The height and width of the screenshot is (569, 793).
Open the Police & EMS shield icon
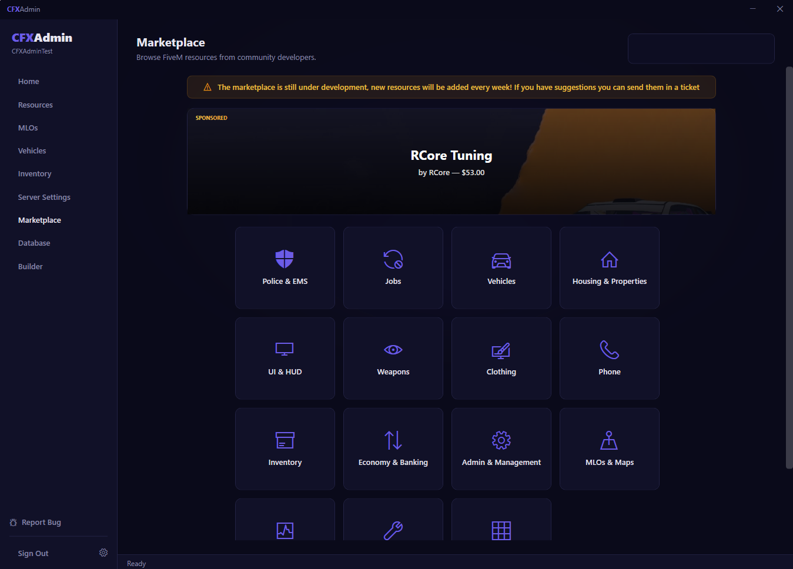coord(285,259)
